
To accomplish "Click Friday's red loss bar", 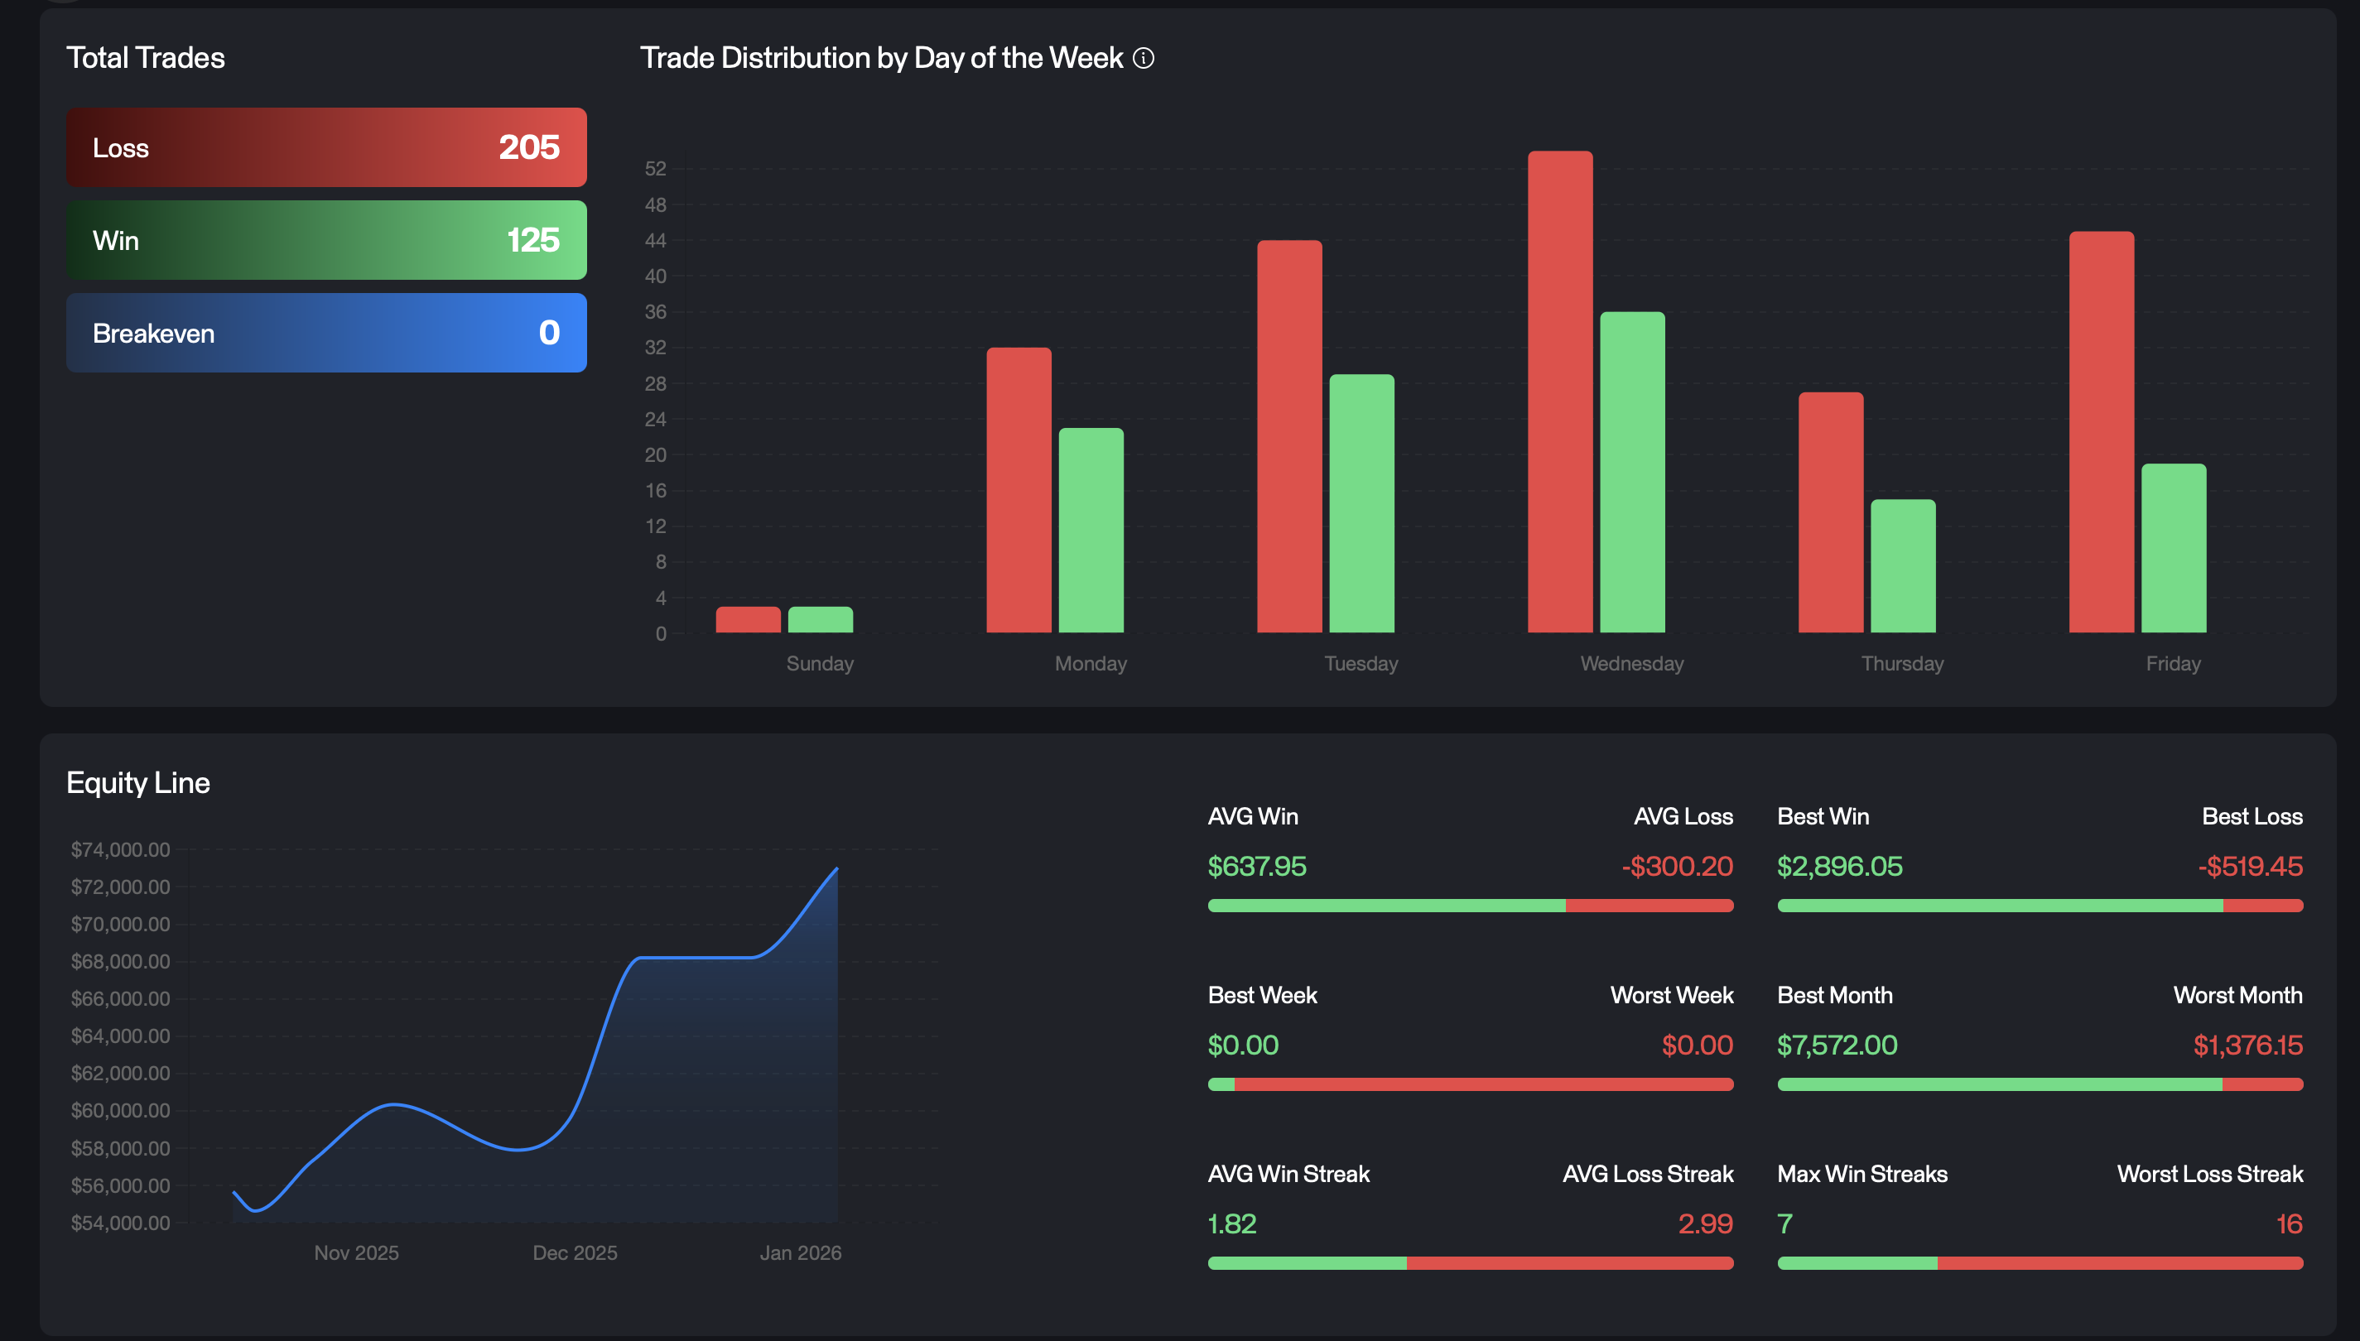I will coord(2101,431).
